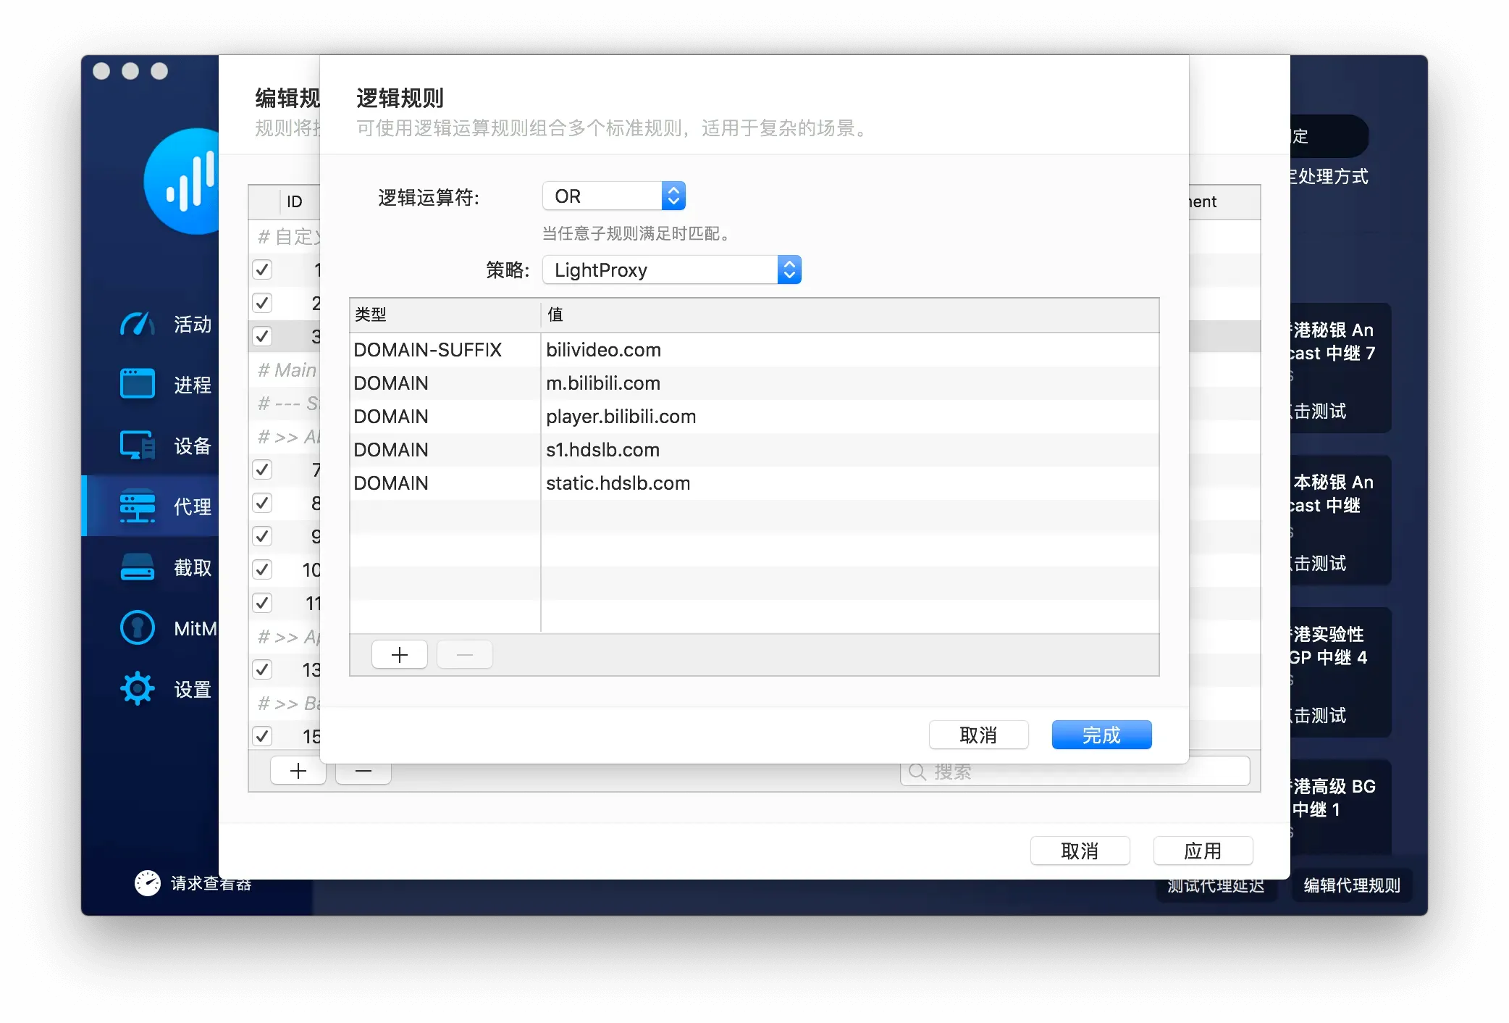Screen dimensions: 1509x1023
Task: Select the MitM lock icon
Action: pyautogui.click(x=138, y=627)
